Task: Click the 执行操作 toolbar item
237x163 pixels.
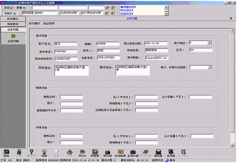Action: coord(34,23)
